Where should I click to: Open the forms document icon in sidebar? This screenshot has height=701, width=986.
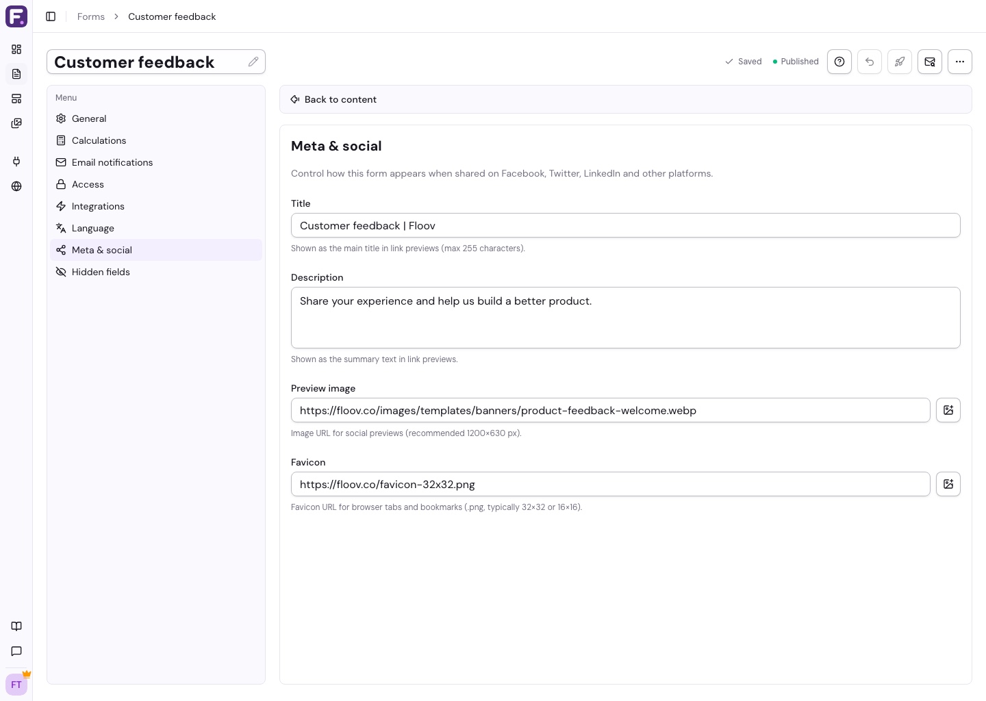(16, 74)
